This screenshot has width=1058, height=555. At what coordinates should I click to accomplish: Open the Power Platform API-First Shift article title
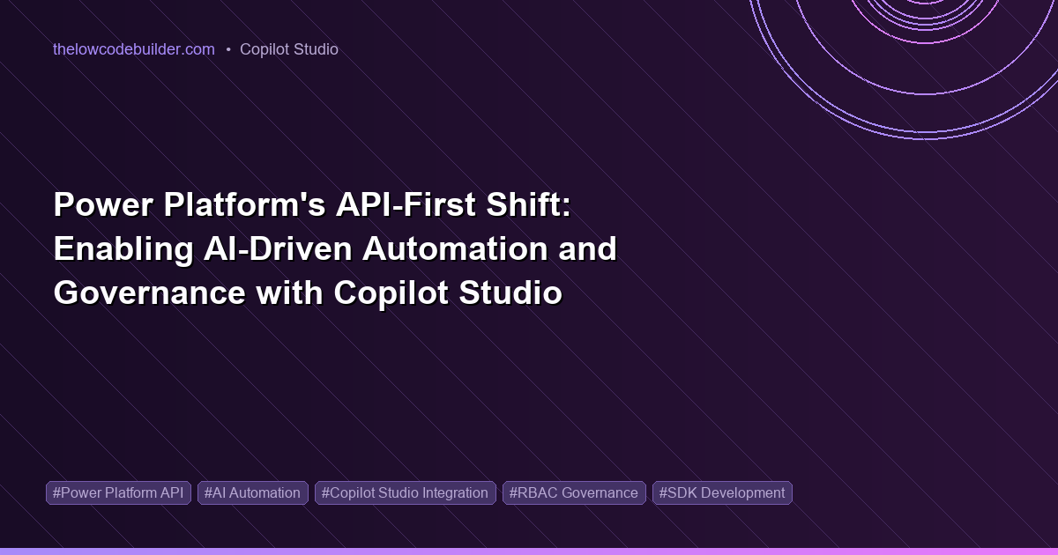click(x=335, y=249)
